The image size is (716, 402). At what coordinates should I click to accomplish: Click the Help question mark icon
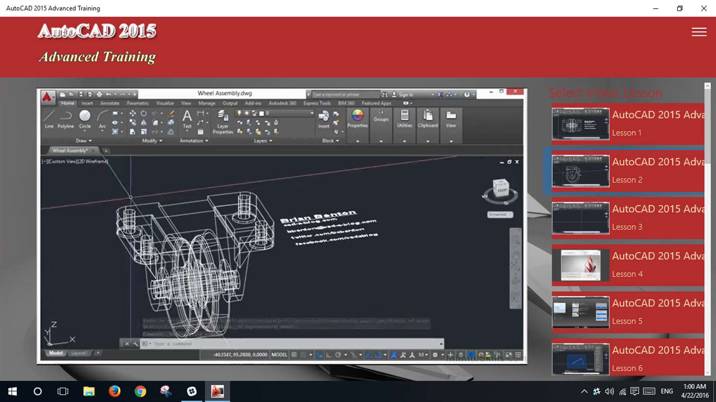click(466, 94)
